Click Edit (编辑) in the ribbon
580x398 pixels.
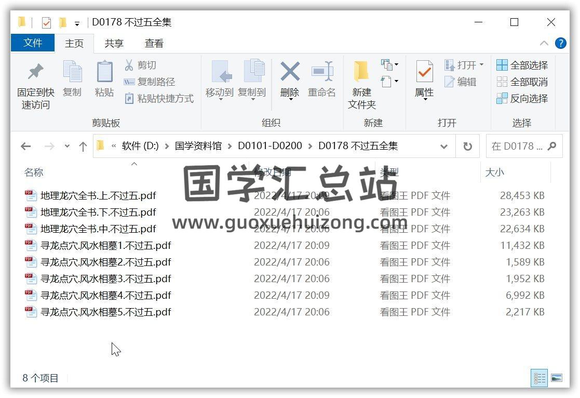click(460, 82)
